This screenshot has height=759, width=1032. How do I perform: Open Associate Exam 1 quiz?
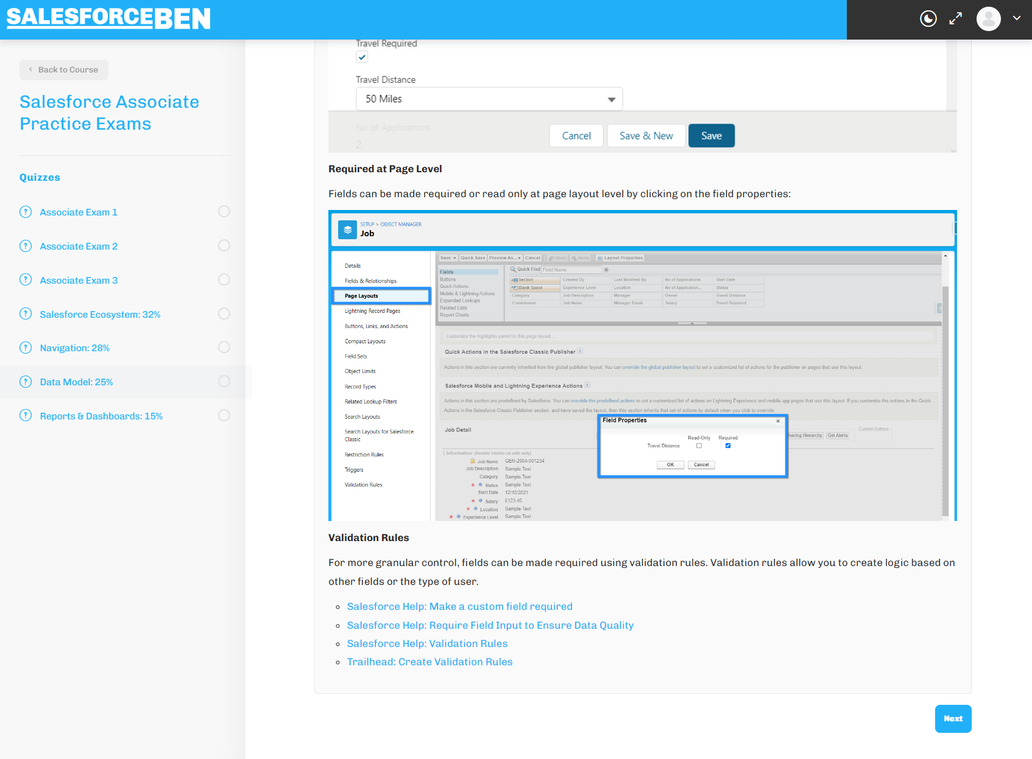point(79,212)
